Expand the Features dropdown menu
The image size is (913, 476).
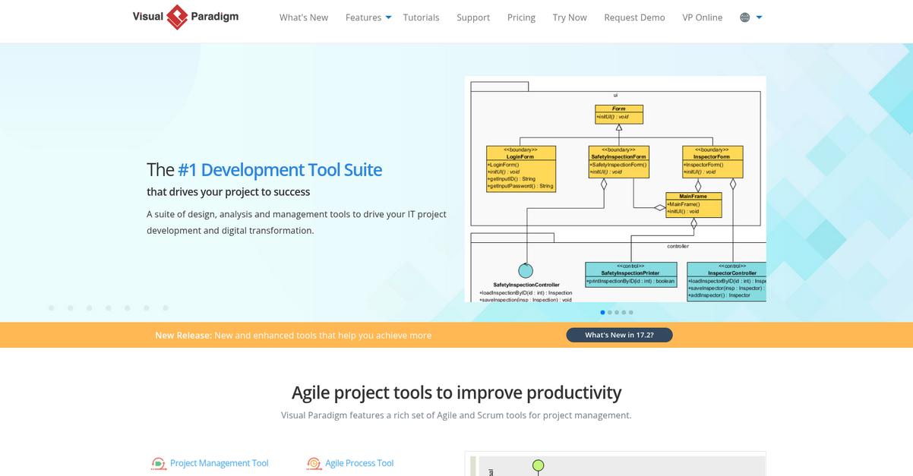[x=368, y=17]
